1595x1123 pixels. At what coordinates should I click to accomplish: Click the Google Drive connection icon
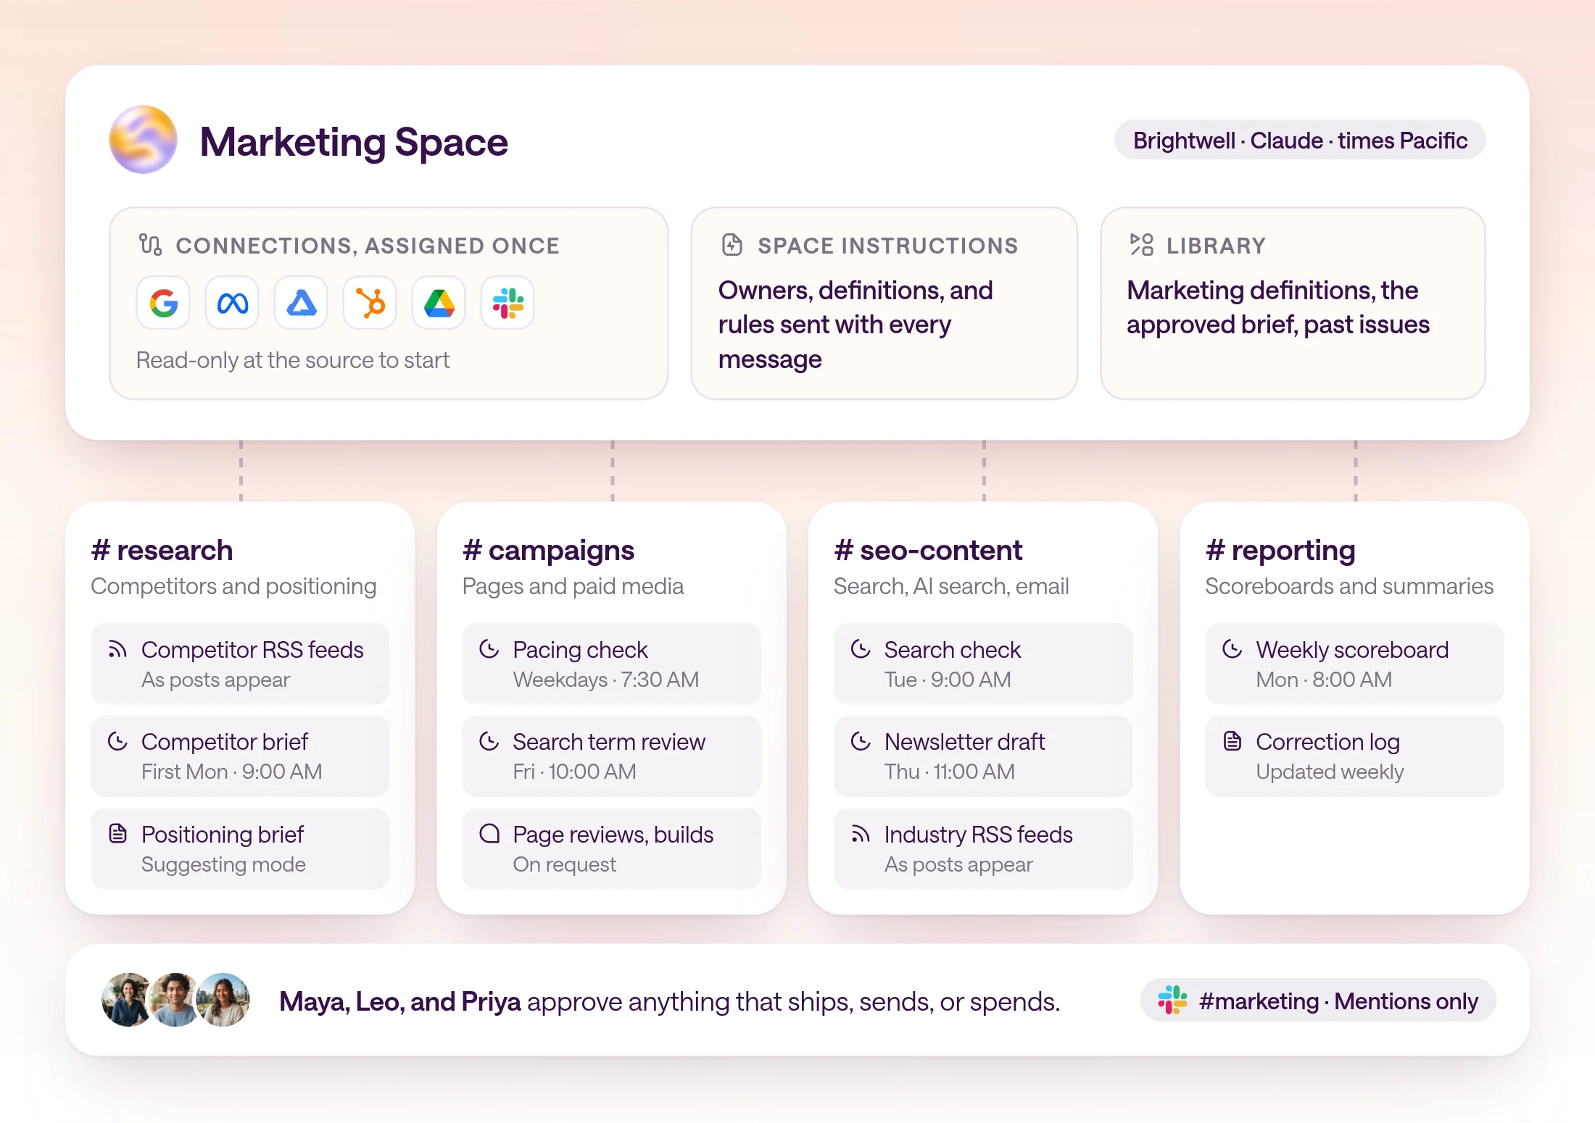(439, 303)
